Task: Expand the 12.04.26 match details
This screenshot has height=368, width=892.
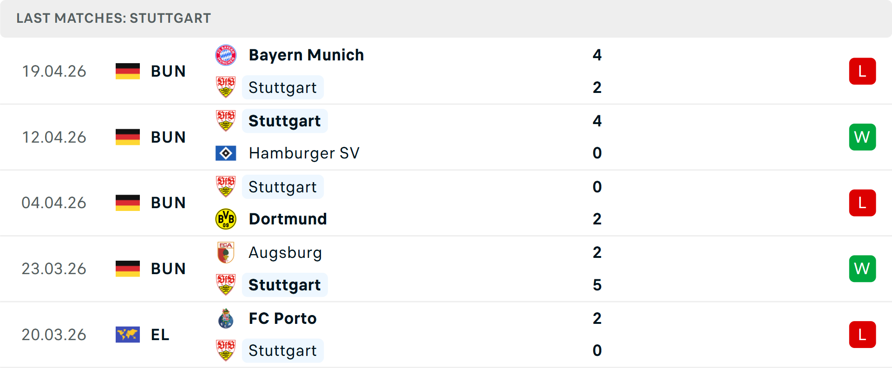Action: click(446, 137)
